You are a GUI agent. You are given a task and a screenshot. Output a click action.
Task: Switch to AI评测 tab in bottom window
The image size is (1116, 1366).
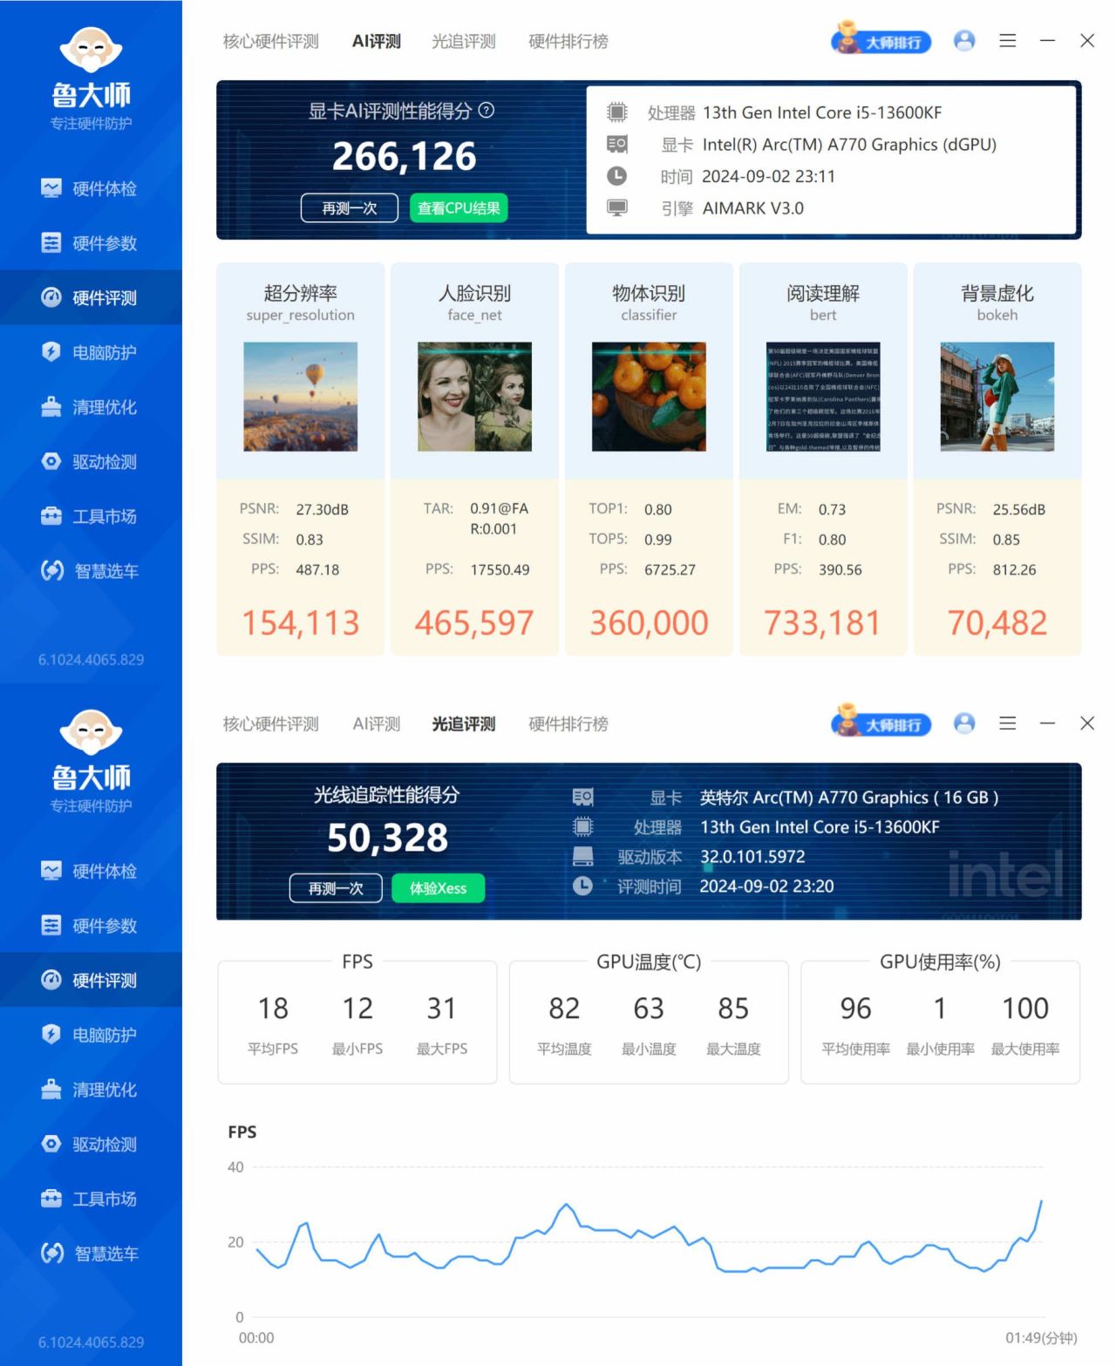[377, 724]
